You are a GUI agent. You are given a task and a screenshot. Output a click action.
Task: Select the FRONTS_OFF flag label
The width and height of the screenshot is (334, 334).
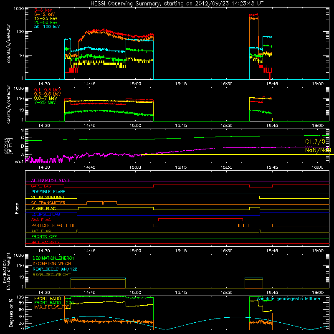point(44,236)
